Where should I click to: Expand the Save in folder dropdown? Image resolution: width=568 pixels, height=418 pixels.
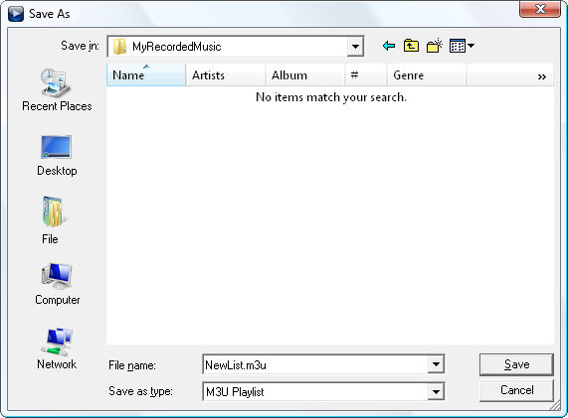pos(355,47)
